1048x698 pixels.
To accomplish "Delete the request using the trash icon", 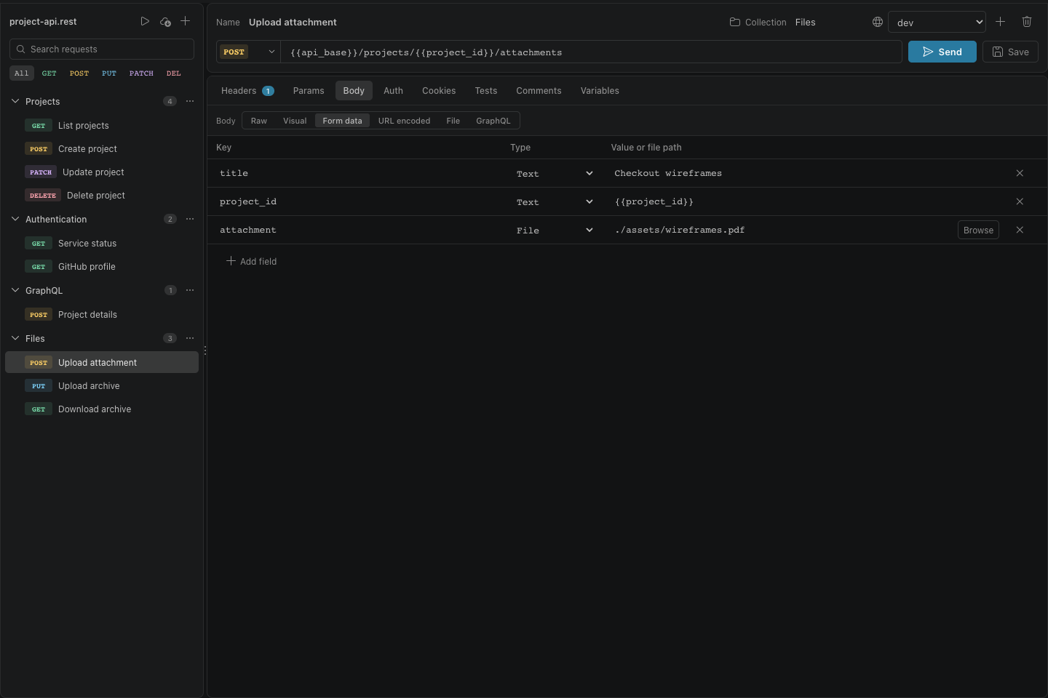I will point(1027,22).
